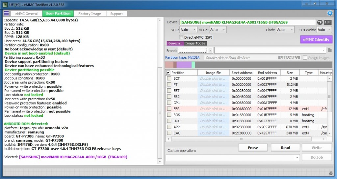Click the purple segment in partition map bar

(184, 65)
